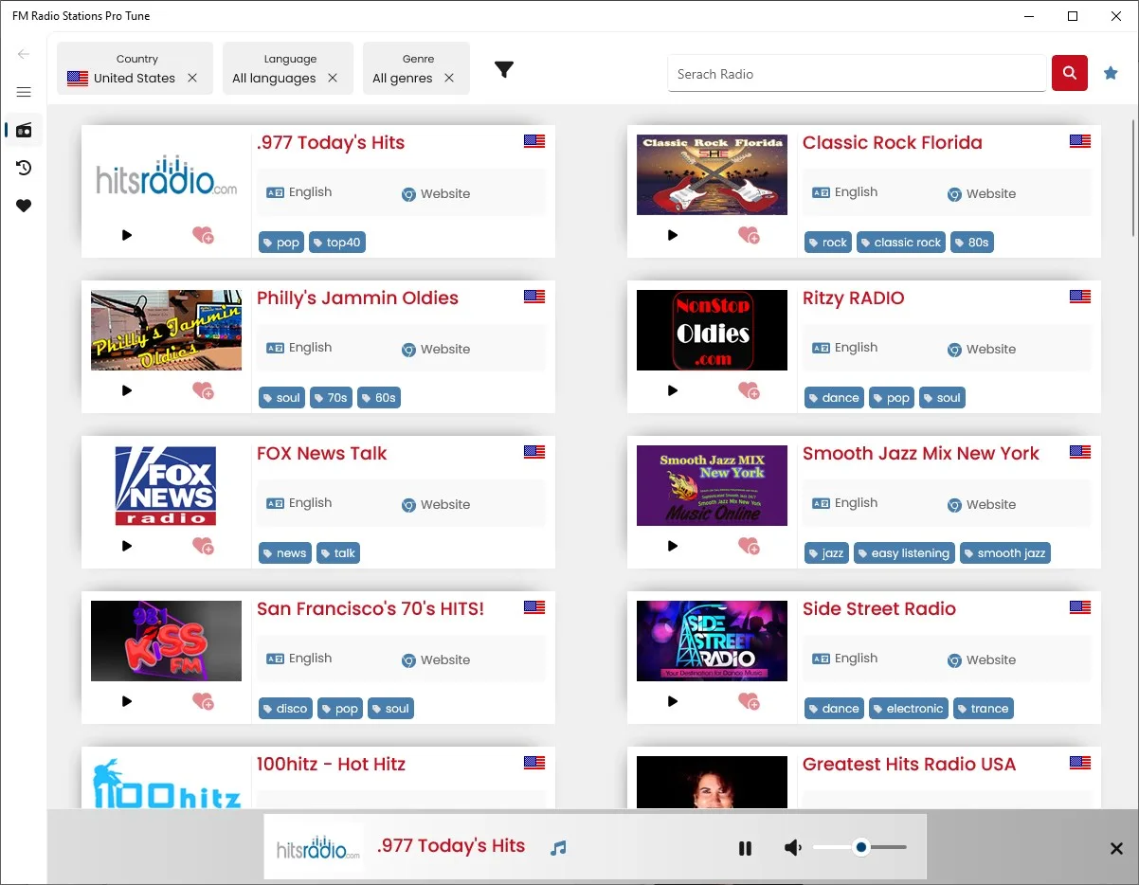Select the 80s tag on Classic Rock Florida

pyautogui.click(x=972, y=243)
